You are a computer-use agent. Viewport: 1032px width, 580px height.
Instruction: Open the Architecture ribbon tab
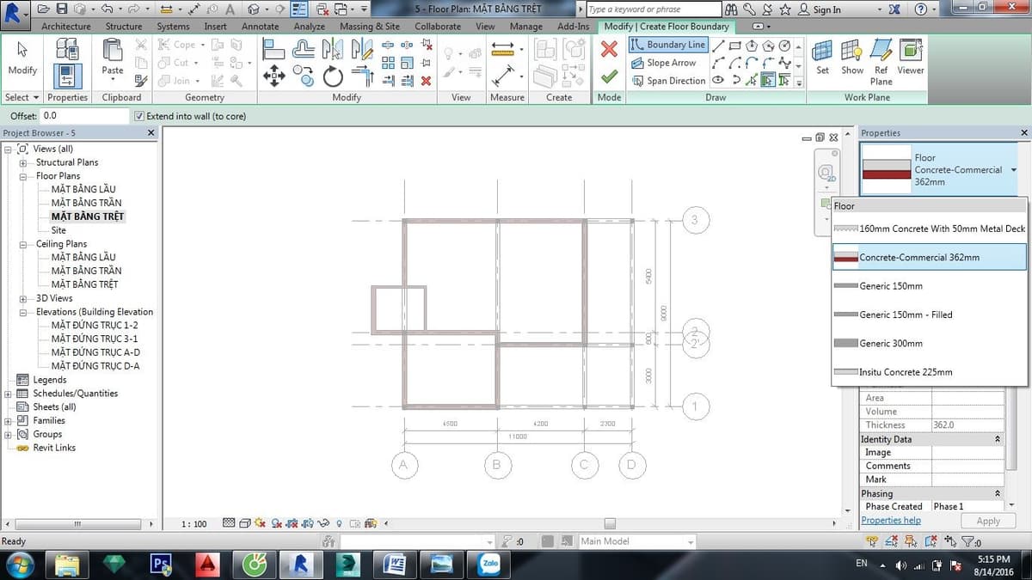66,27
